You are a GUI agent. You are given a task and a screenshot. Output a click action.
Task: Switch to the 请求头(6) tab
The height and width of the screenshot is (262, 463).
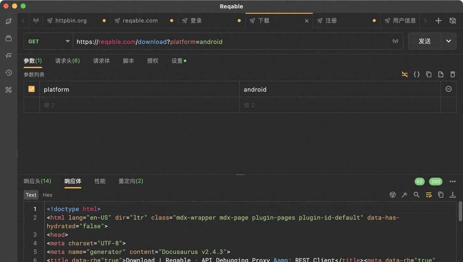(67, 61)
